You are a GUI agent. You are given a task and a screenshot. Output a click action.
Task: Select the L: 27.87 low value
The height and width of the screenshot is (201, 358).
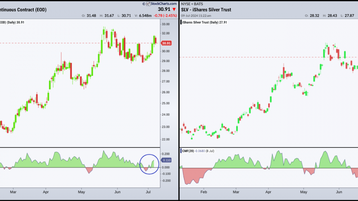347,16
